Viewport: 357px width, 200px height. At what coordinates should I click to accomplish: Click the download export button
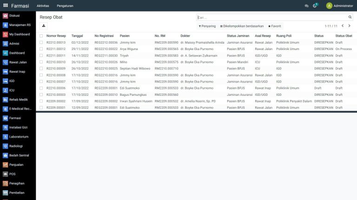pos(44,26)
